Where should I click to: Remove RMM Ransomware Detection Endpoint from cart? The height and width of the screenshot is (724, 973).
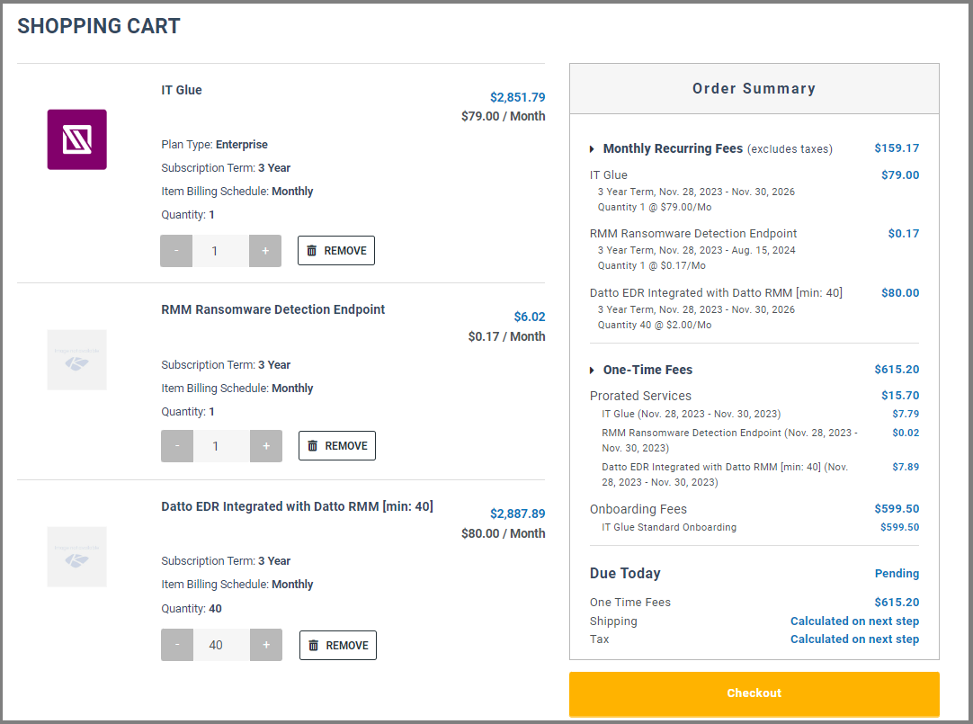click(336, 446)
